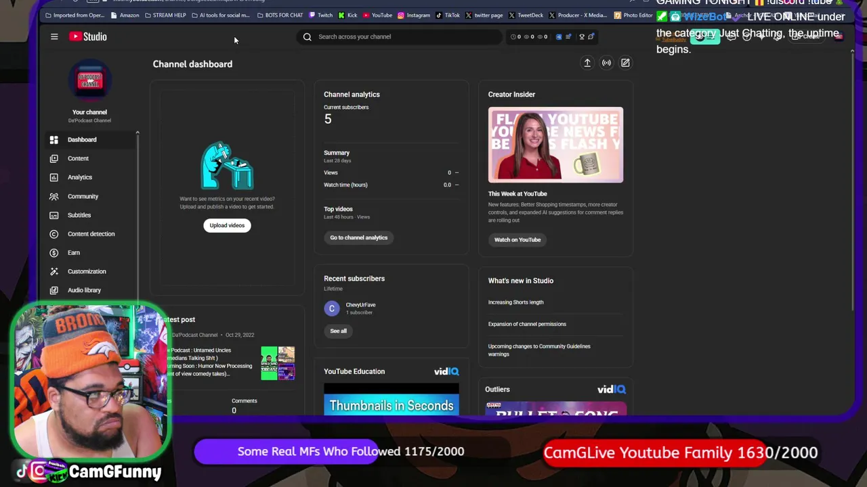Viewport: 867px width, 487px height.
Task: Click the Subtitles sidebar icon
Action: 54,215
